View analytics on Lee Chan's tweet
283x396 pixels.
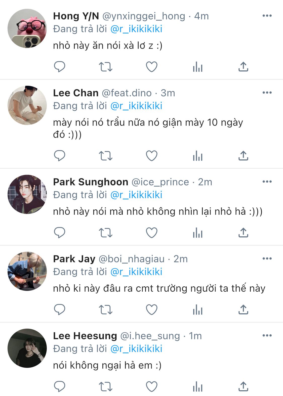point(198,156)
